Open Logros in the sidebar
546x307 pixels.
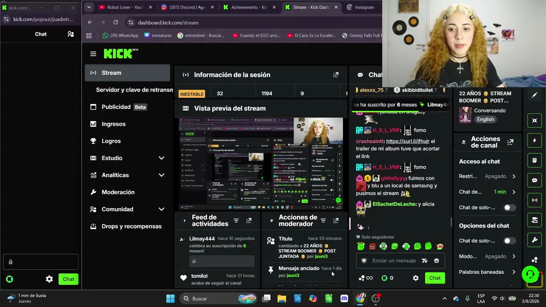pos(127,141)
